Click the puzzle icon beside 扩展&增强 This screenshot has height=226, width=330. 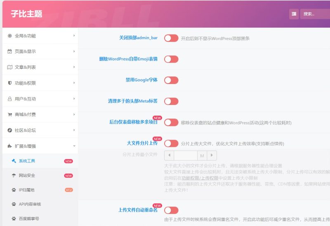pos(9,146)
